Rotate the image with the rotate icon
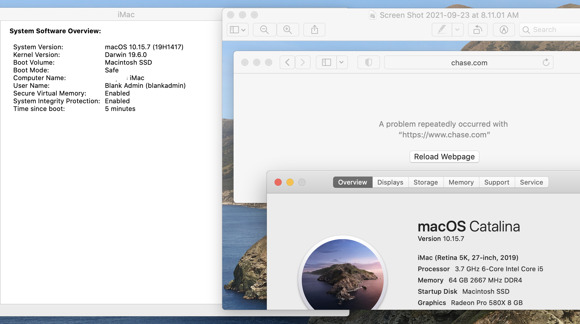The image size is (580, 324). tap(477, 30)
